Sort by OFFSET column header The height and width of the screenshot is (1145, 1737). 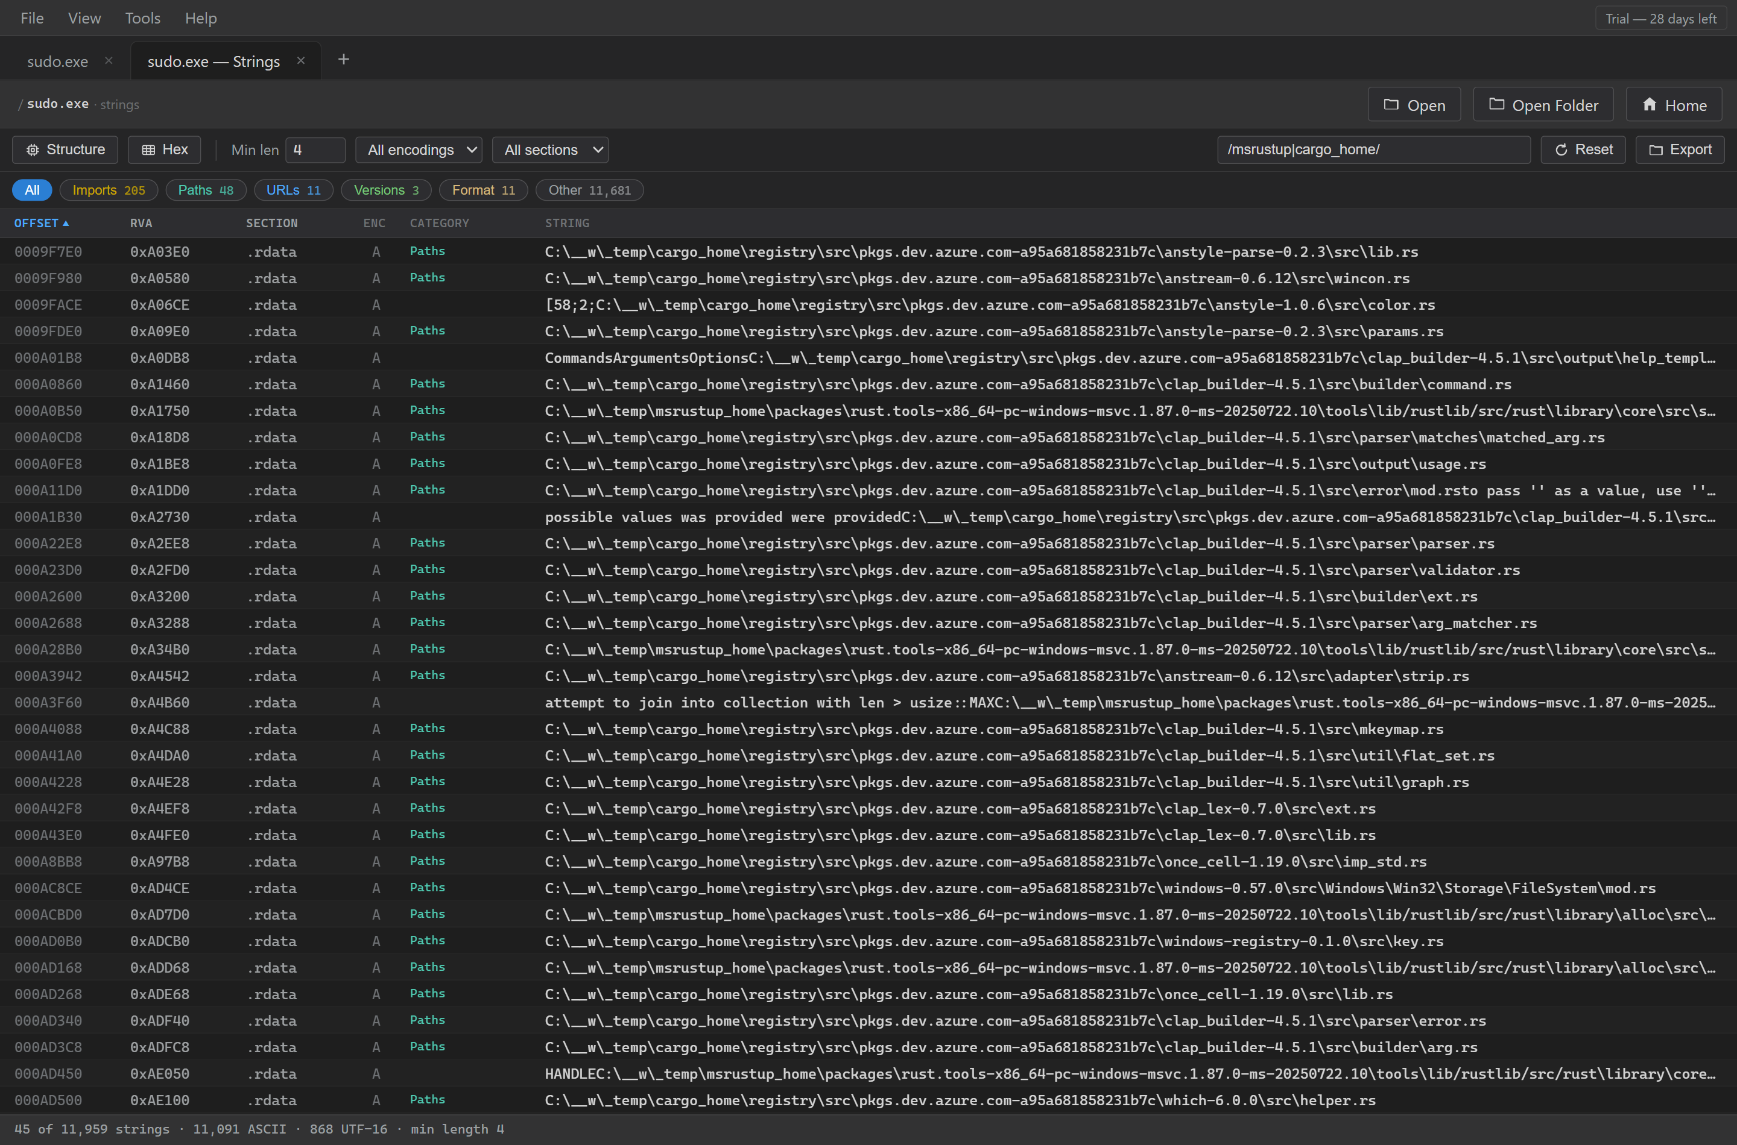tap(42, 223)
